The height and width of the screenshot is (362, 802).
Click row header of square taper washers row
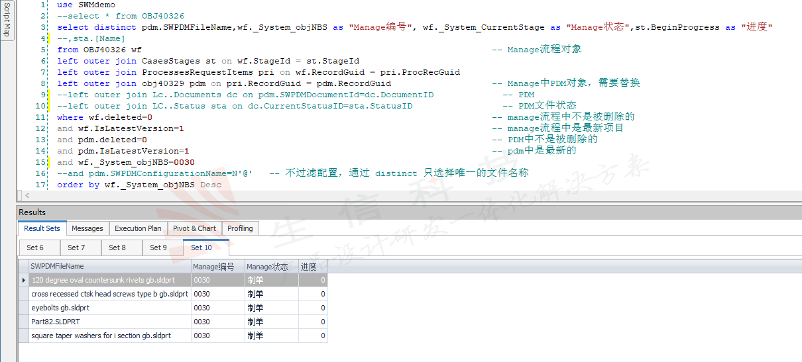tap(24, 336)
